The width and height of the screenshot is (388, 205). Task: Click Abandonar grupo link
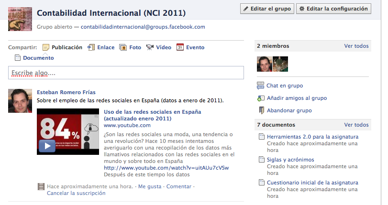click(289, 110)
